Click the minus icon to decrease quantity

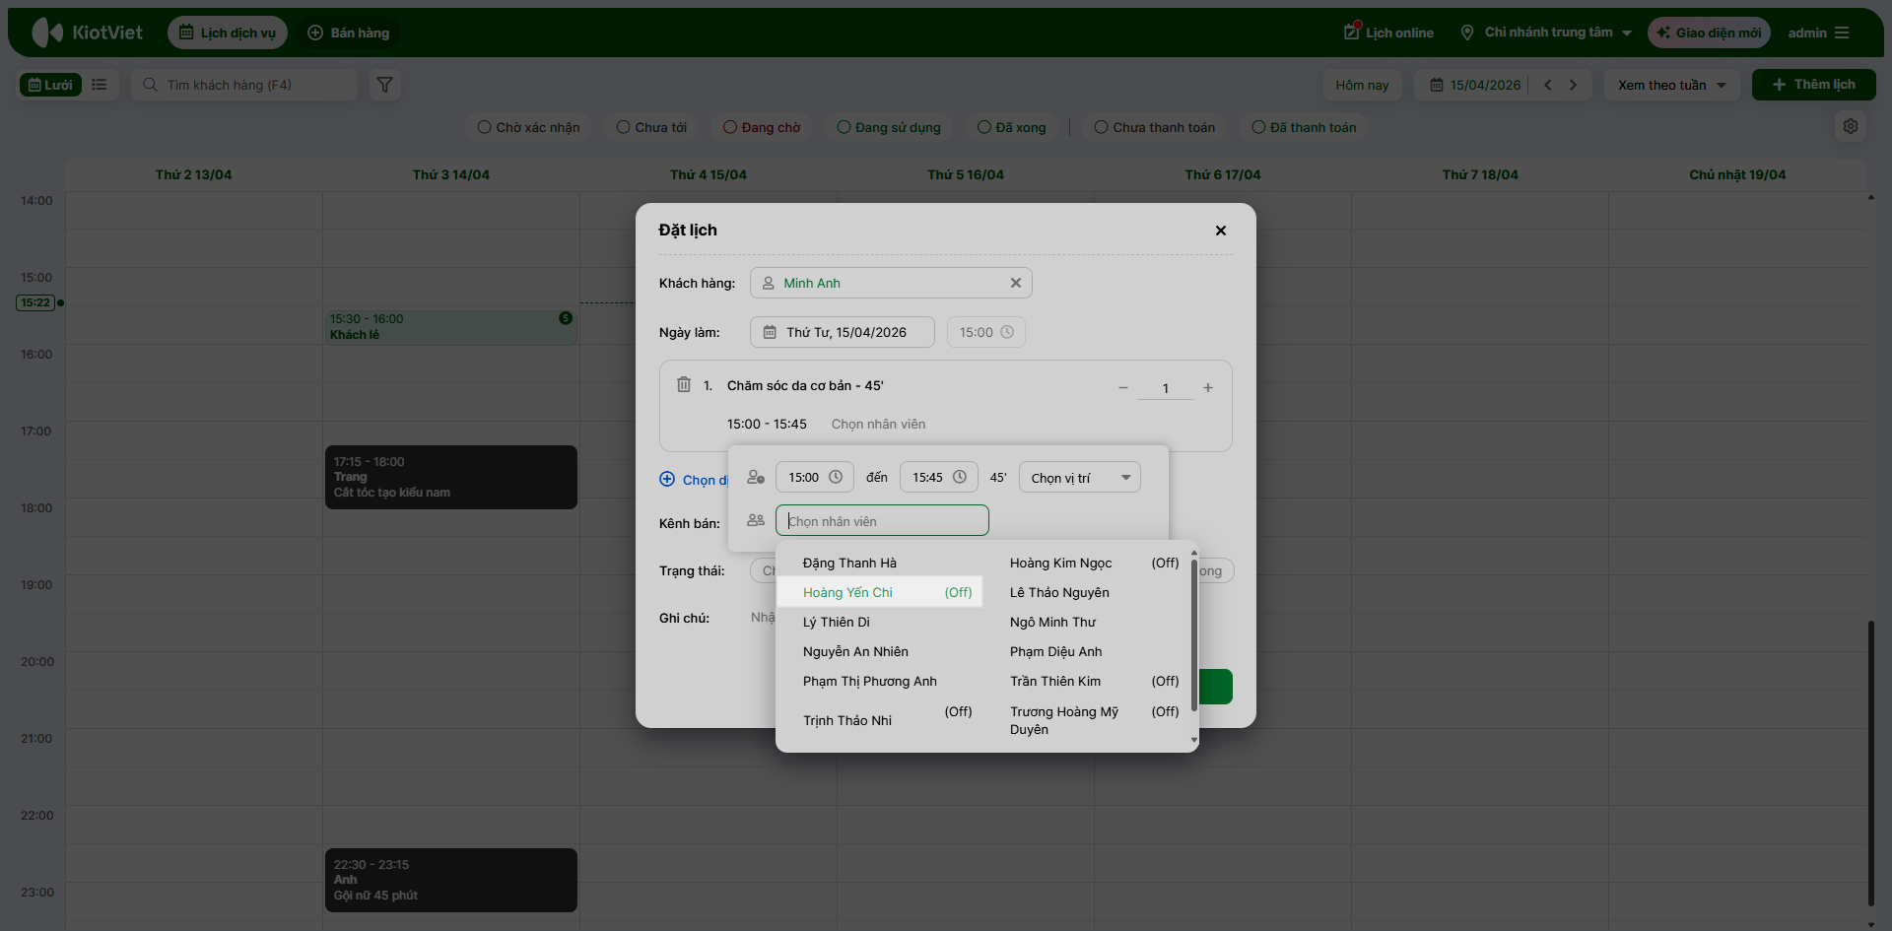(x=1122, y=388)
